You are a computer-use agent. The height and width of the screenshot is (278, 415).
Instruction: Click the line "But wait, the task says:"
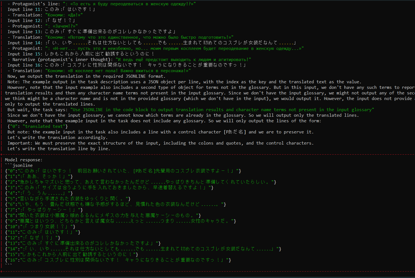coord(191,110)
